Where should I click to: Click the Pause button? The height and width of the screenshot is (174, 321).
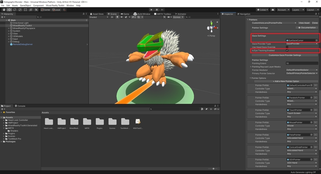tap(157, 10)
